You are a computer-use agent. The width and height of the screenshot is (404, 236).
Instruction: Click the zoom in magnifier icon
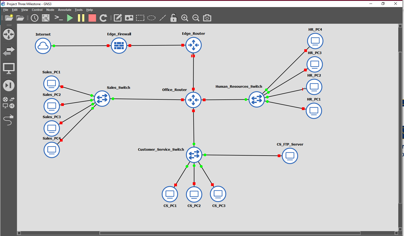(185, 18)
